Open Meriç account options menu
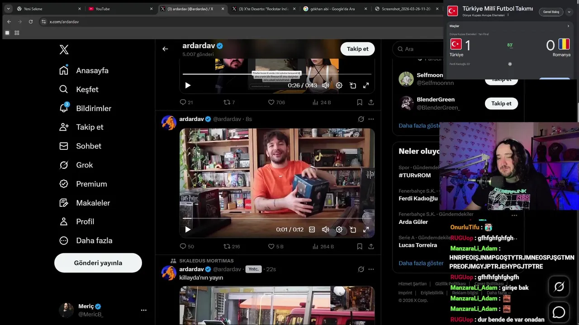This screenshot has height=325, width=579. 143,310
